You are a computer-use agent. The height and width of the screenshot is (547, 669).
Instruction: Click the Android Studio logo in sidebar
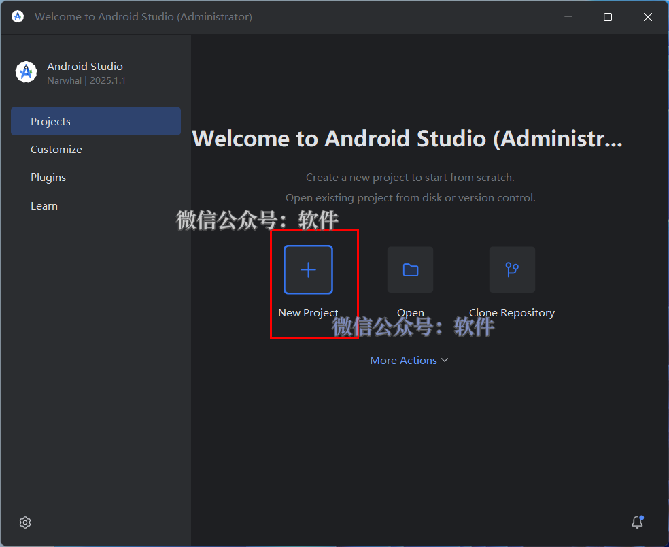point(26,71)
